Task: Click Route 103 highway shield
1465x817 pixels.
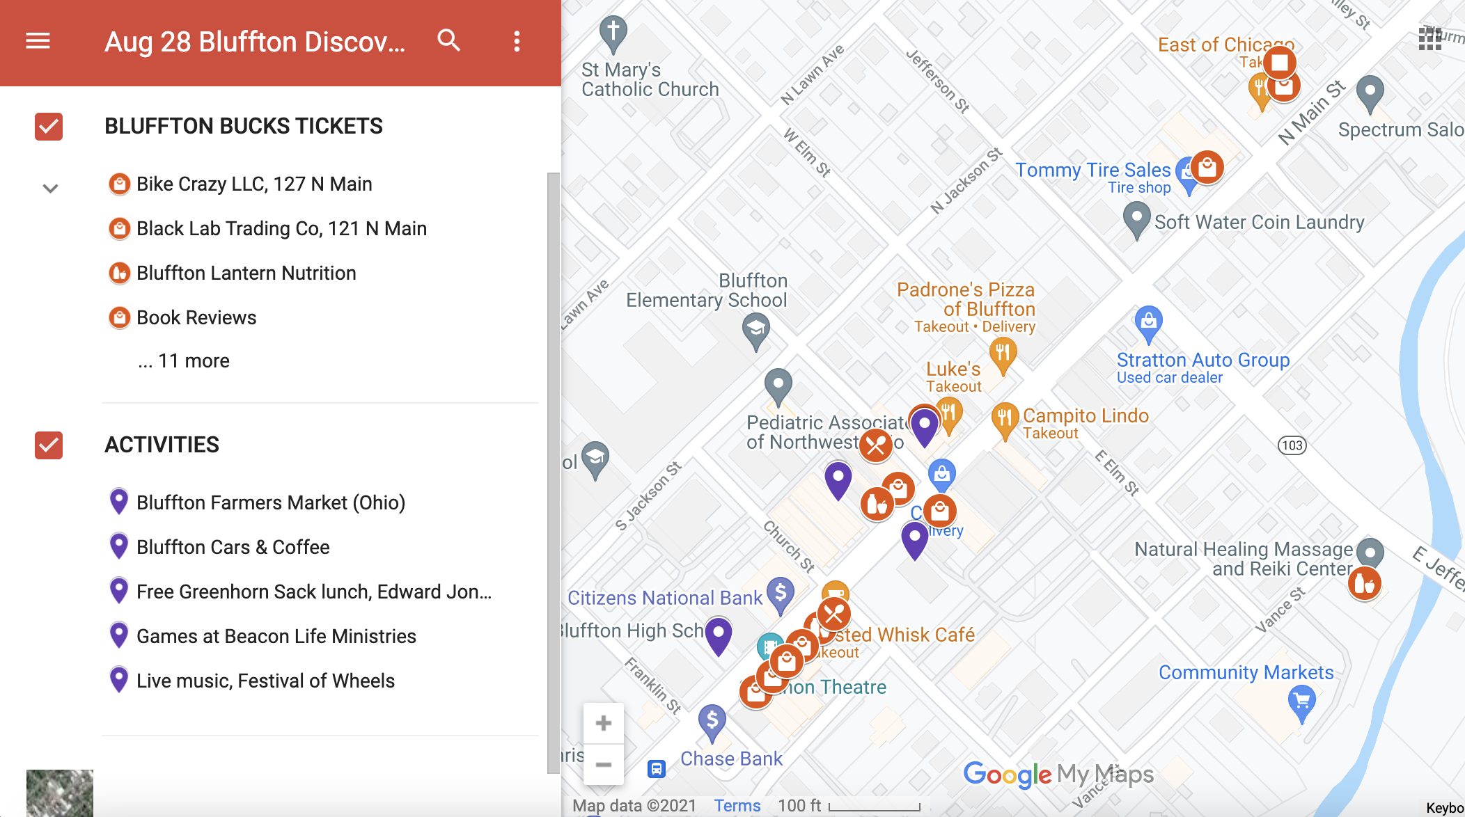Action: (x=1292, y=445)
